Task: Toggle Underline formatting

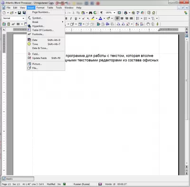Action: pyautogui.click(x=76, y=19)
